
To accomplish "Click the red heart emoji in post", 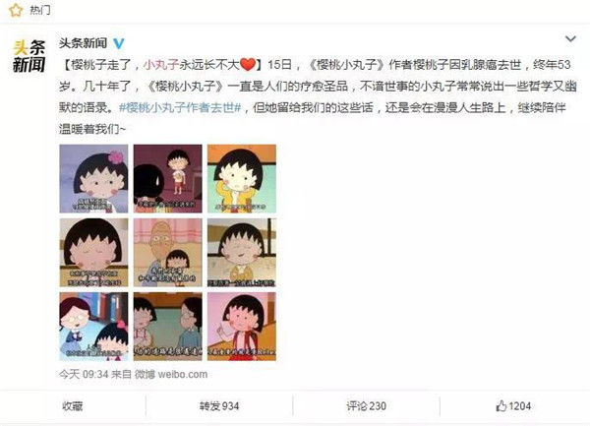I will (248, 65).
